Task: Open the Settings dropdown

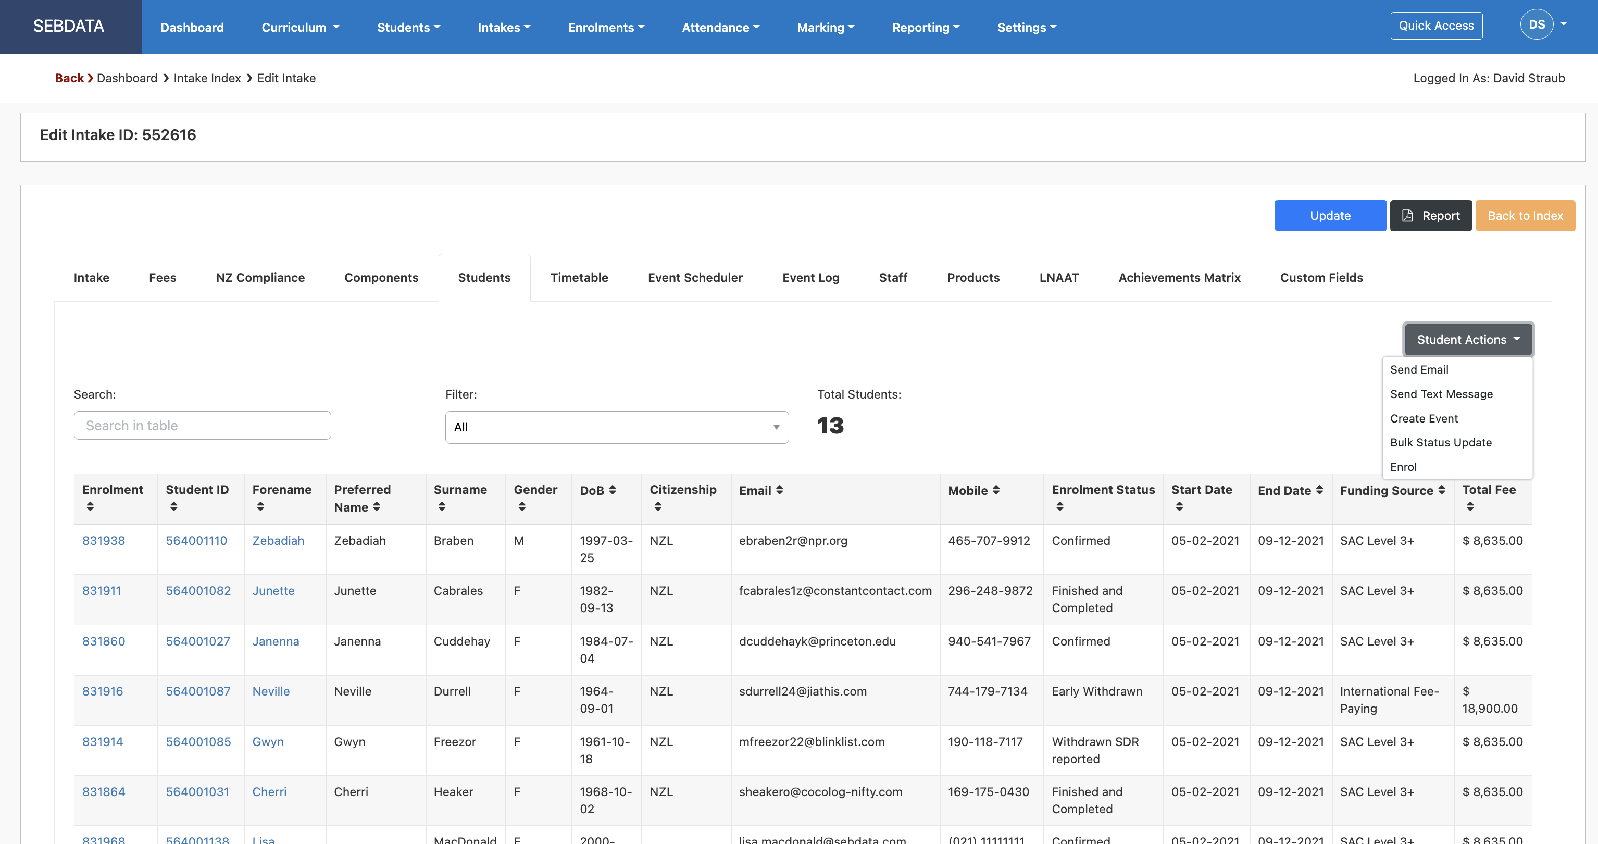Action: (1026, 27)
